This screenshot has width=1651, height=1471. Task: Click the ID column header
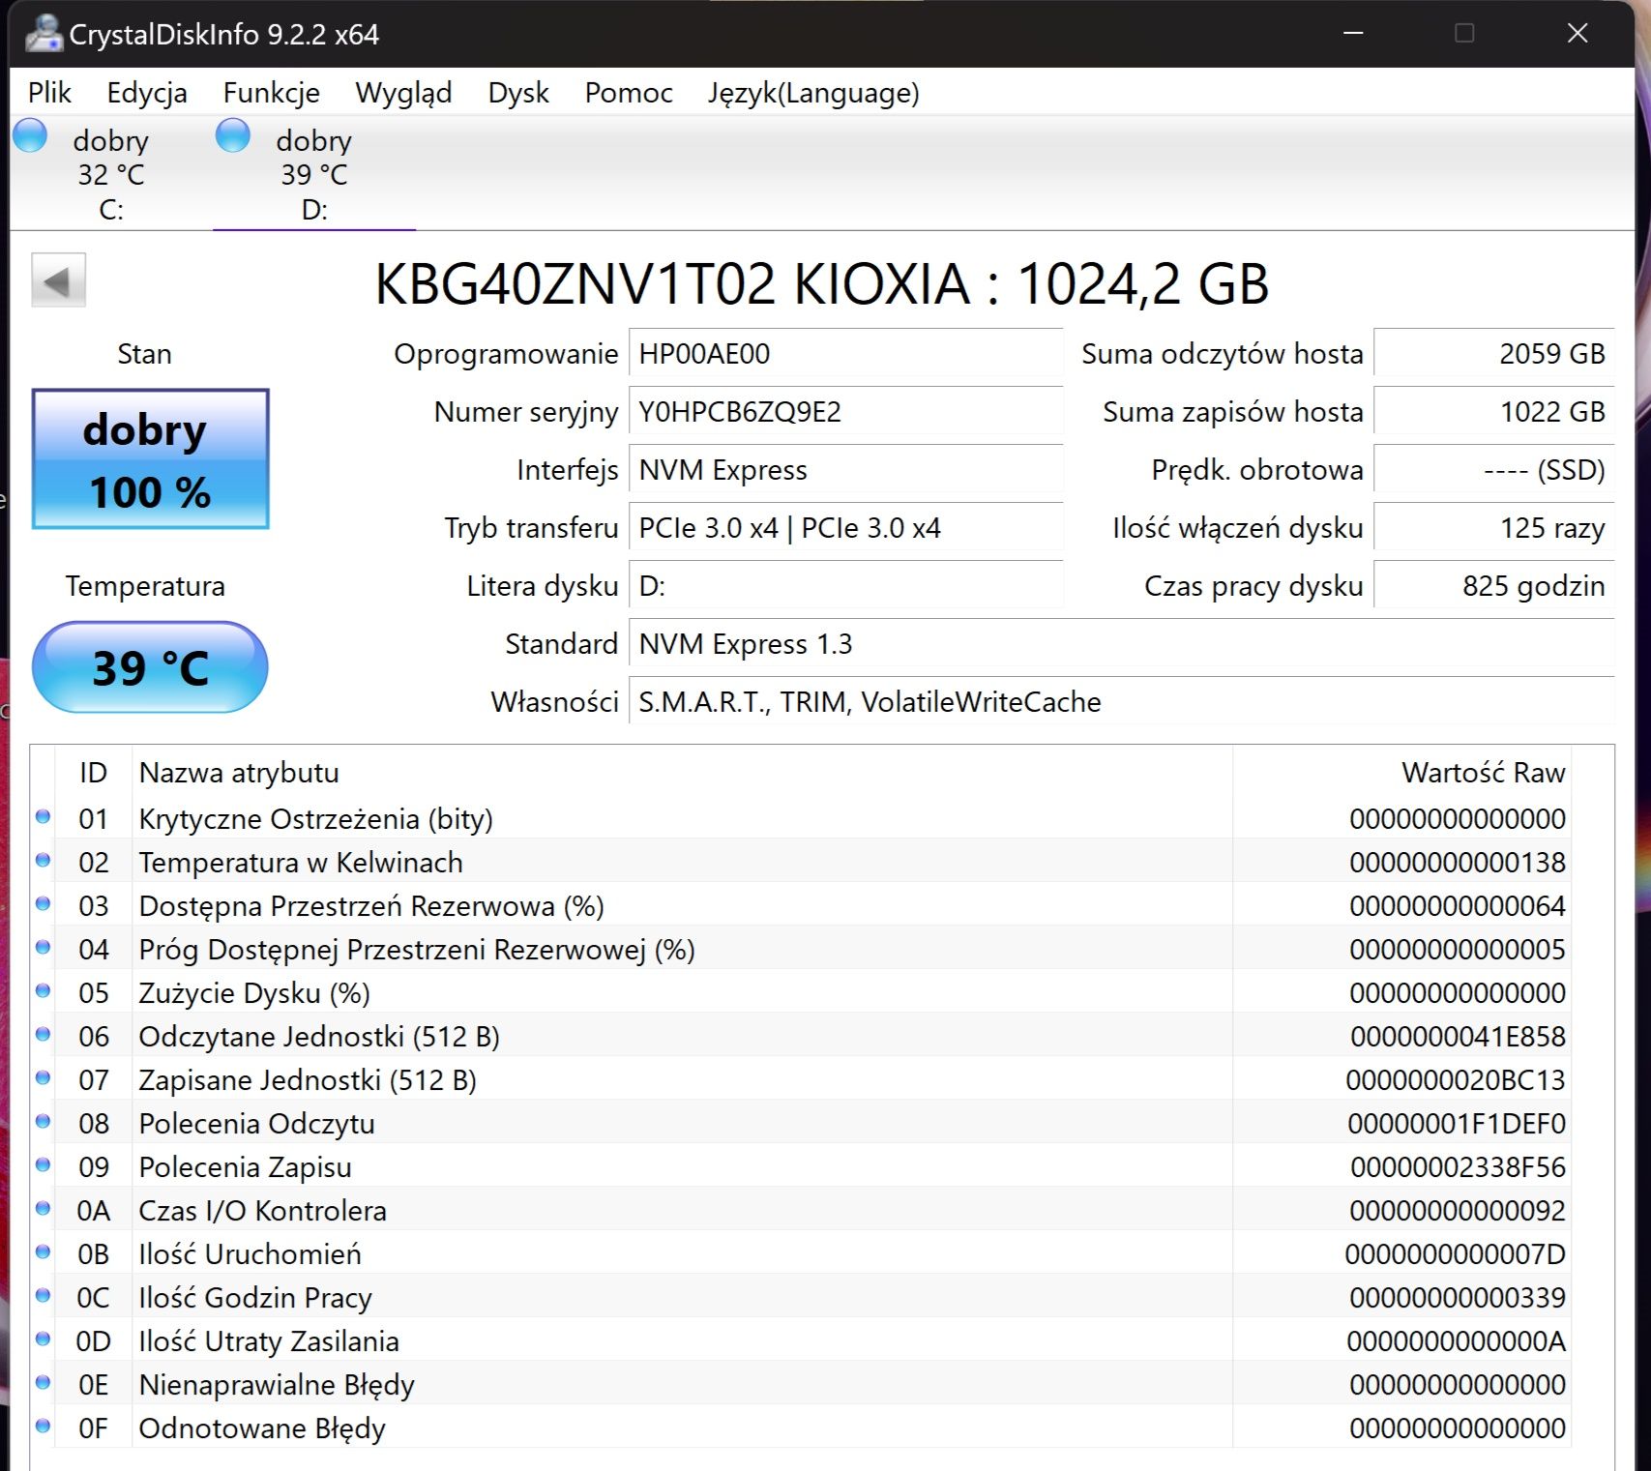93,773
